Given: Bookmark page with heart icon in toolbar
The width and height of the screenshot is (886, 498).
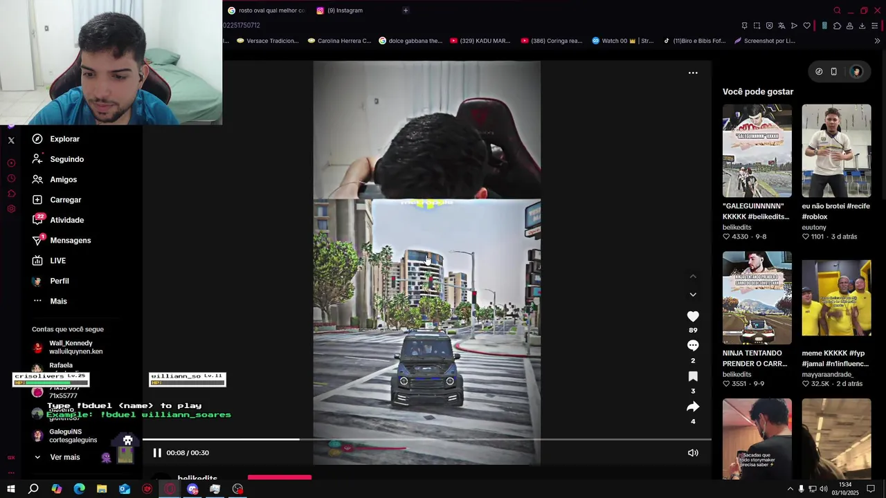Looking at the screenshot, I should tap(806, 26).
